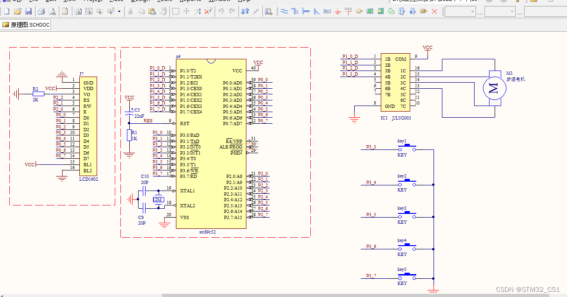Click the GND power port icon
This screenshot has width=567, height=297.
337,11
